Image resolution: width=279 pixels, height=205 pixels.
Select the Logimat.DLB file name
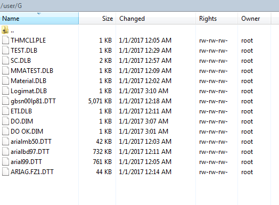click(29, 91)
